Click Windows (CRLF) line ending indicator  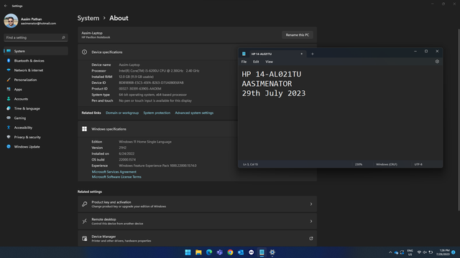pyautogui.click(x=387, y=164)
